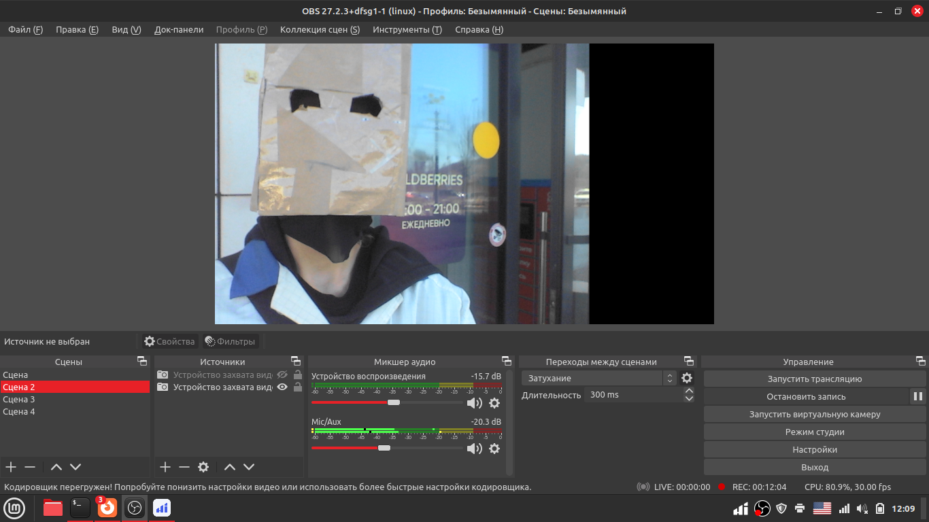Toggle system volume mute in the tray
929x522 pixels.
pyautogui.click(x=862, y=508)
